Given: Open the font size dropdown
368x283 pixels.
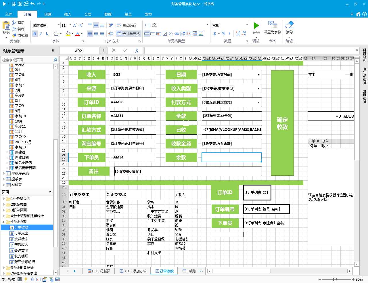Looking at the screenshot, I should tap(70, 25).
